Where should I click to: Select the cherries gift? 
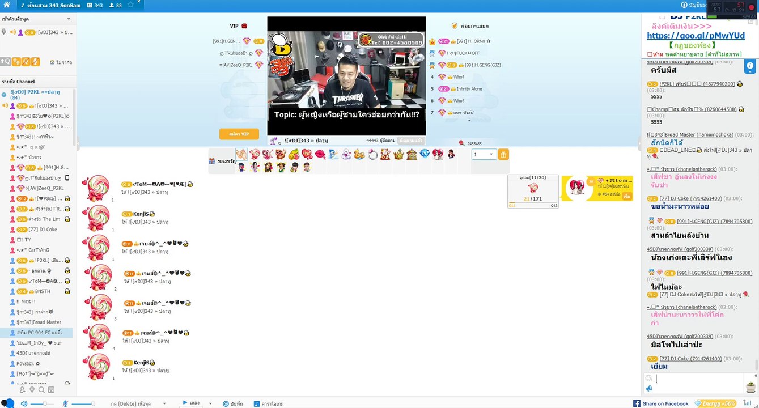pos(294,154)
